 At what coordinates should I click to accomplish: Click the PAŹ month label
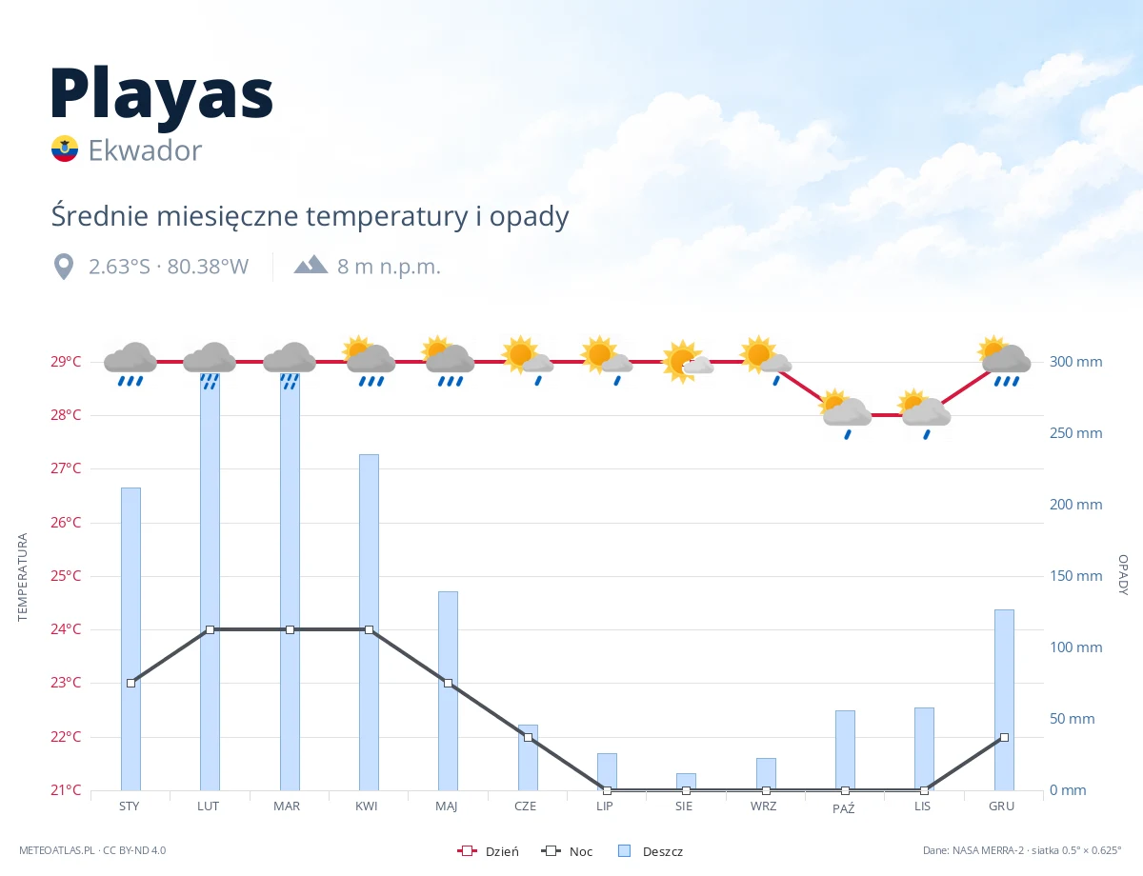[843, 806]
